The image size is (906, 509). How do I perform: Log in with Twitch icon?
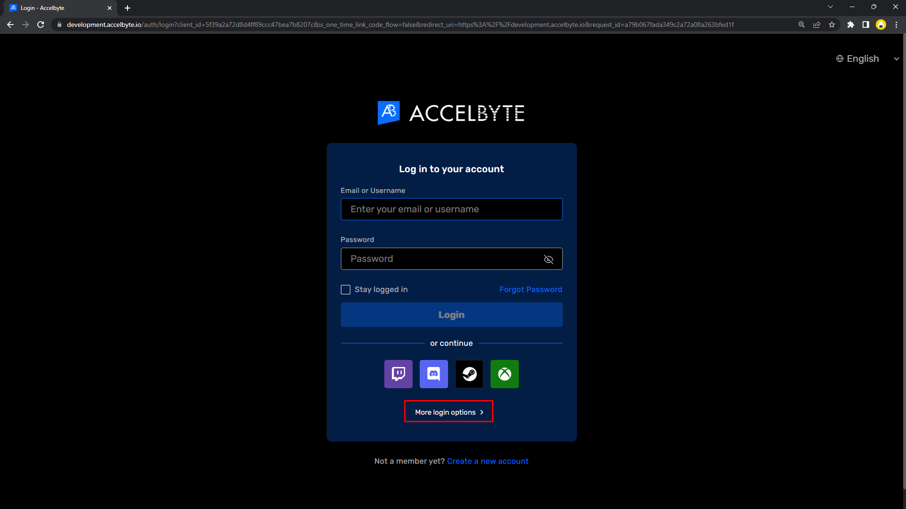coord(398,374)
